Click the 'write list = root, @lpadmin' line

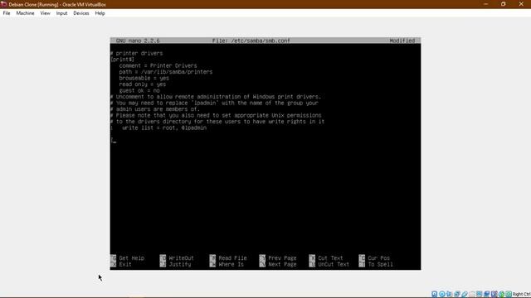pos(164,127)
